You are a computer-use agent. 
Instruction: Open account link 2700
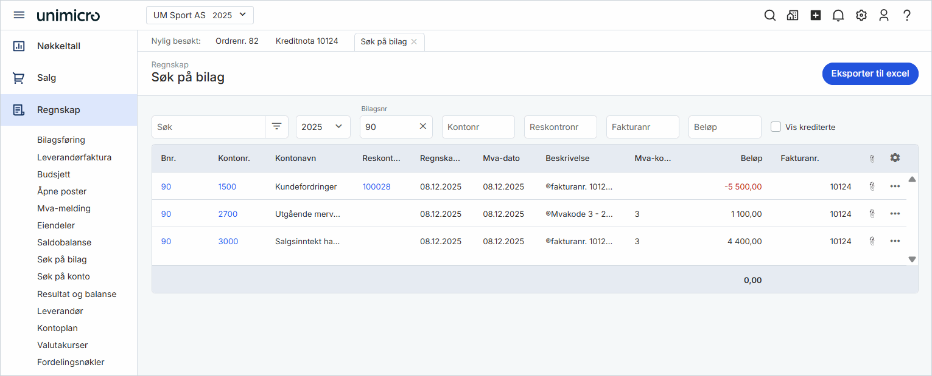pos(228,214)
